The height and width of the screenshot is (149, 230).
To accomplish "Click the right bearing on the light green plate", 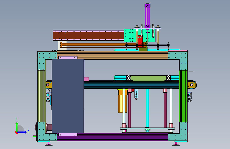I will pyautogui.click(x=168, y=78).
